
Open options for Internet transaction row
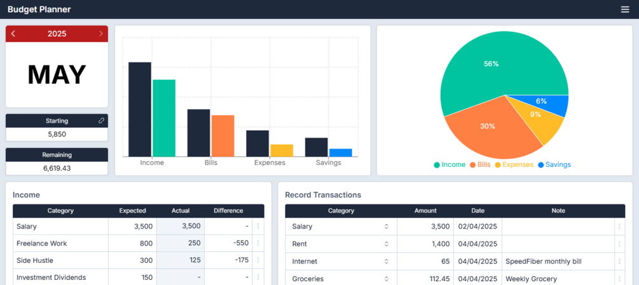[x=619, y=262]
